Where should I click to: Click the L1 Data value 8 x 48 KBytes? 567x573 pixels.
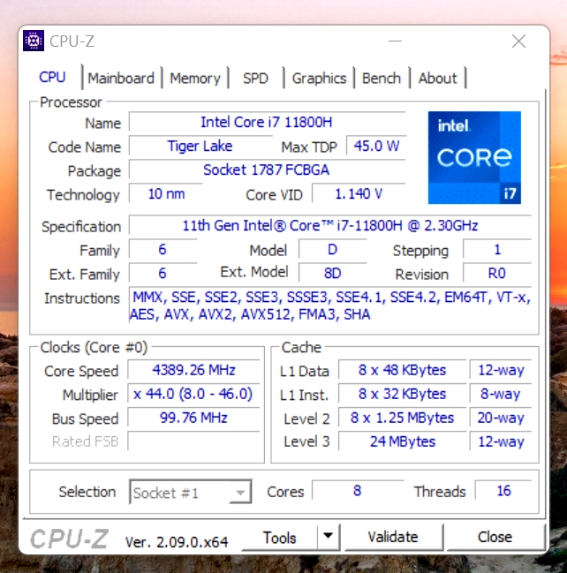(402, 370)
